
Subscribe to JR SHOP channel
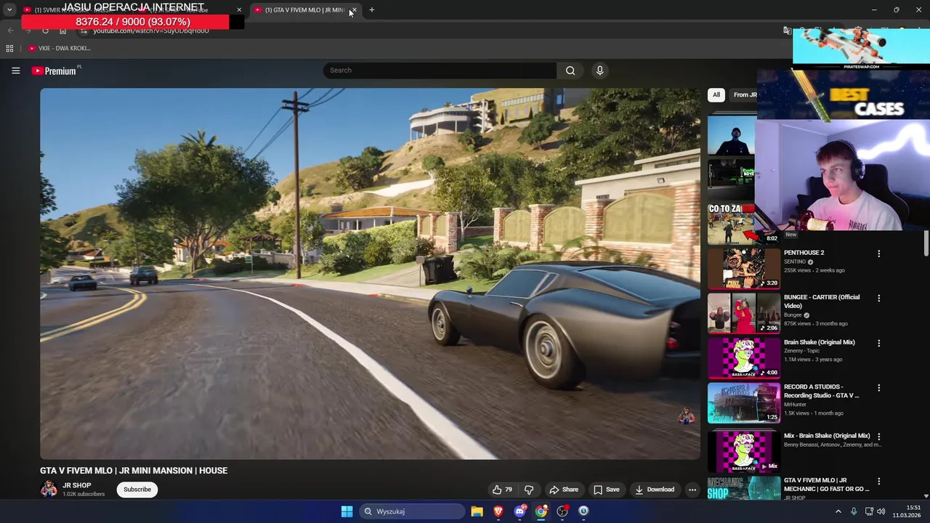tap(137, 490)
